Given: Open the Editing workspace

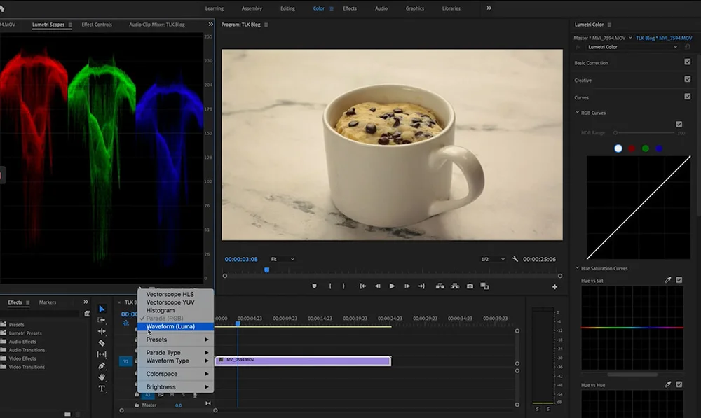Looking at the screenshot, I should tap(287, 8).
